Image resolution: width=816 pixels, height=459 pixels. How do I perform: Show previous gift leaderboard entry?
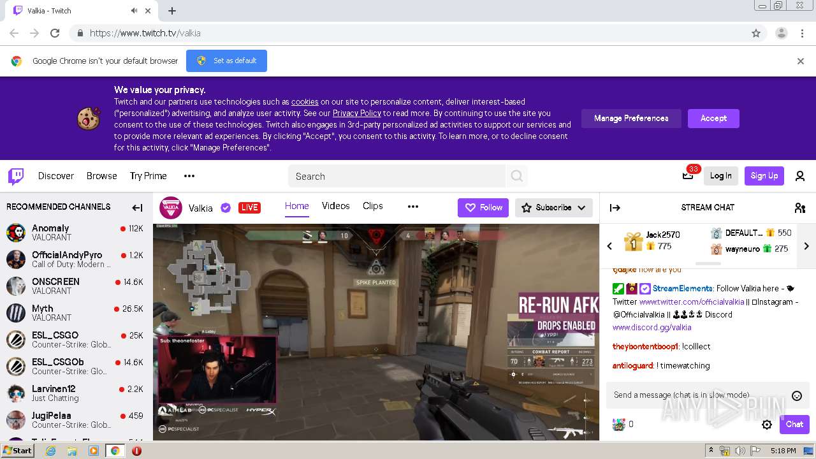(609, 246)
